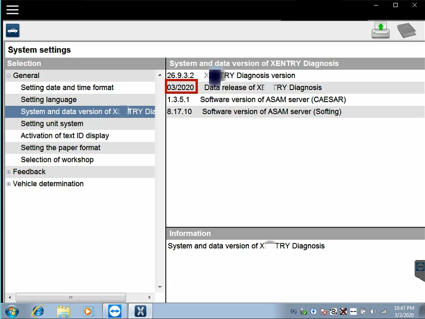This screenshot has height=319, width=425.
Task: Open the taskbar clock and date
Action: (x=404, y=312)
